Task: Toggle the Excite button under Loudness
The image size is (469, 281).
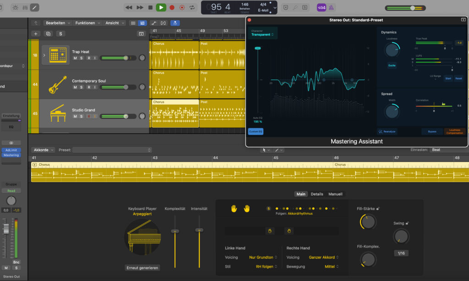Action: click(x=392, y=65)
